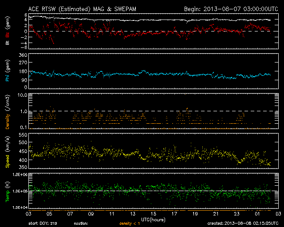Click the UTC(hours) x-axis label
Image resolution: width=284 pixels, height=227 pixels.
[x=154, y=219]
